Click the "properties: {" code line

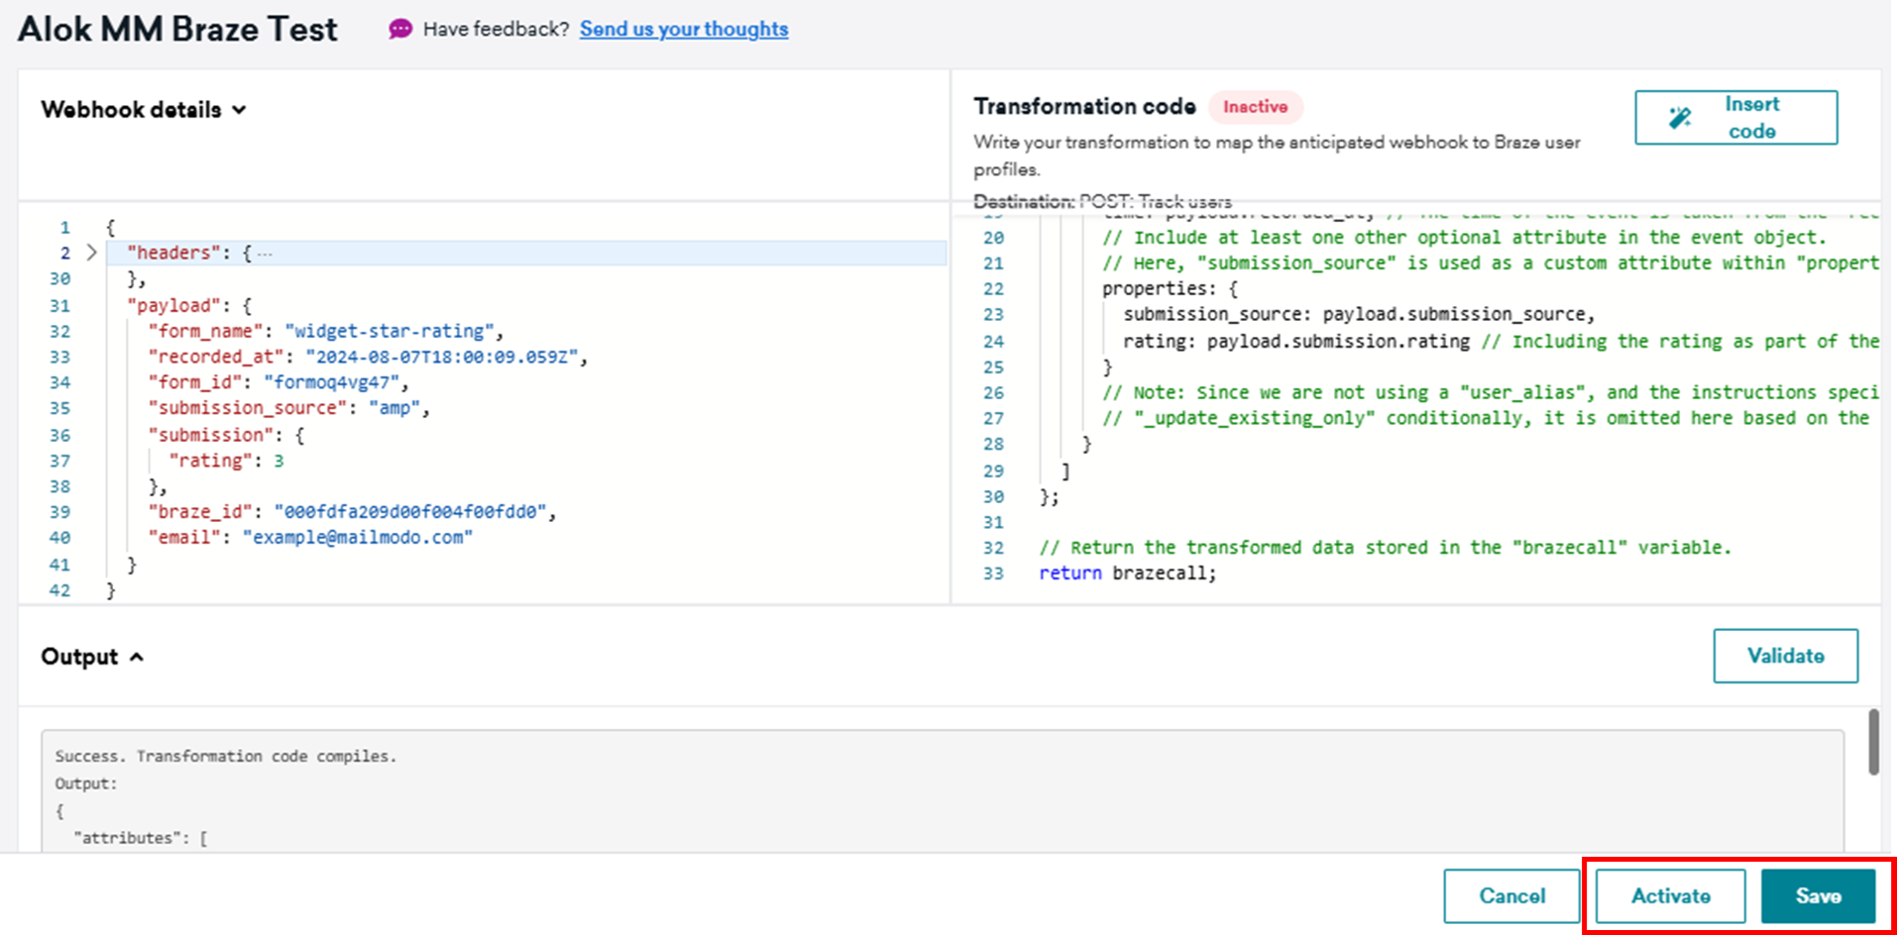tap(1170, 288)
